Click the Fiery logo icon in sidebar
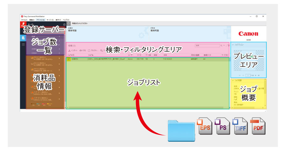Screen dimensions: 285x151 click(23, 24)
